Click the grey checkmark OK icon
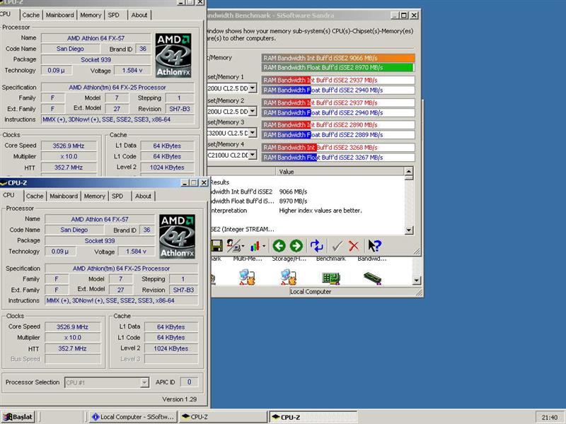Screen dimensions: 566x424 [x=337, y=246]
